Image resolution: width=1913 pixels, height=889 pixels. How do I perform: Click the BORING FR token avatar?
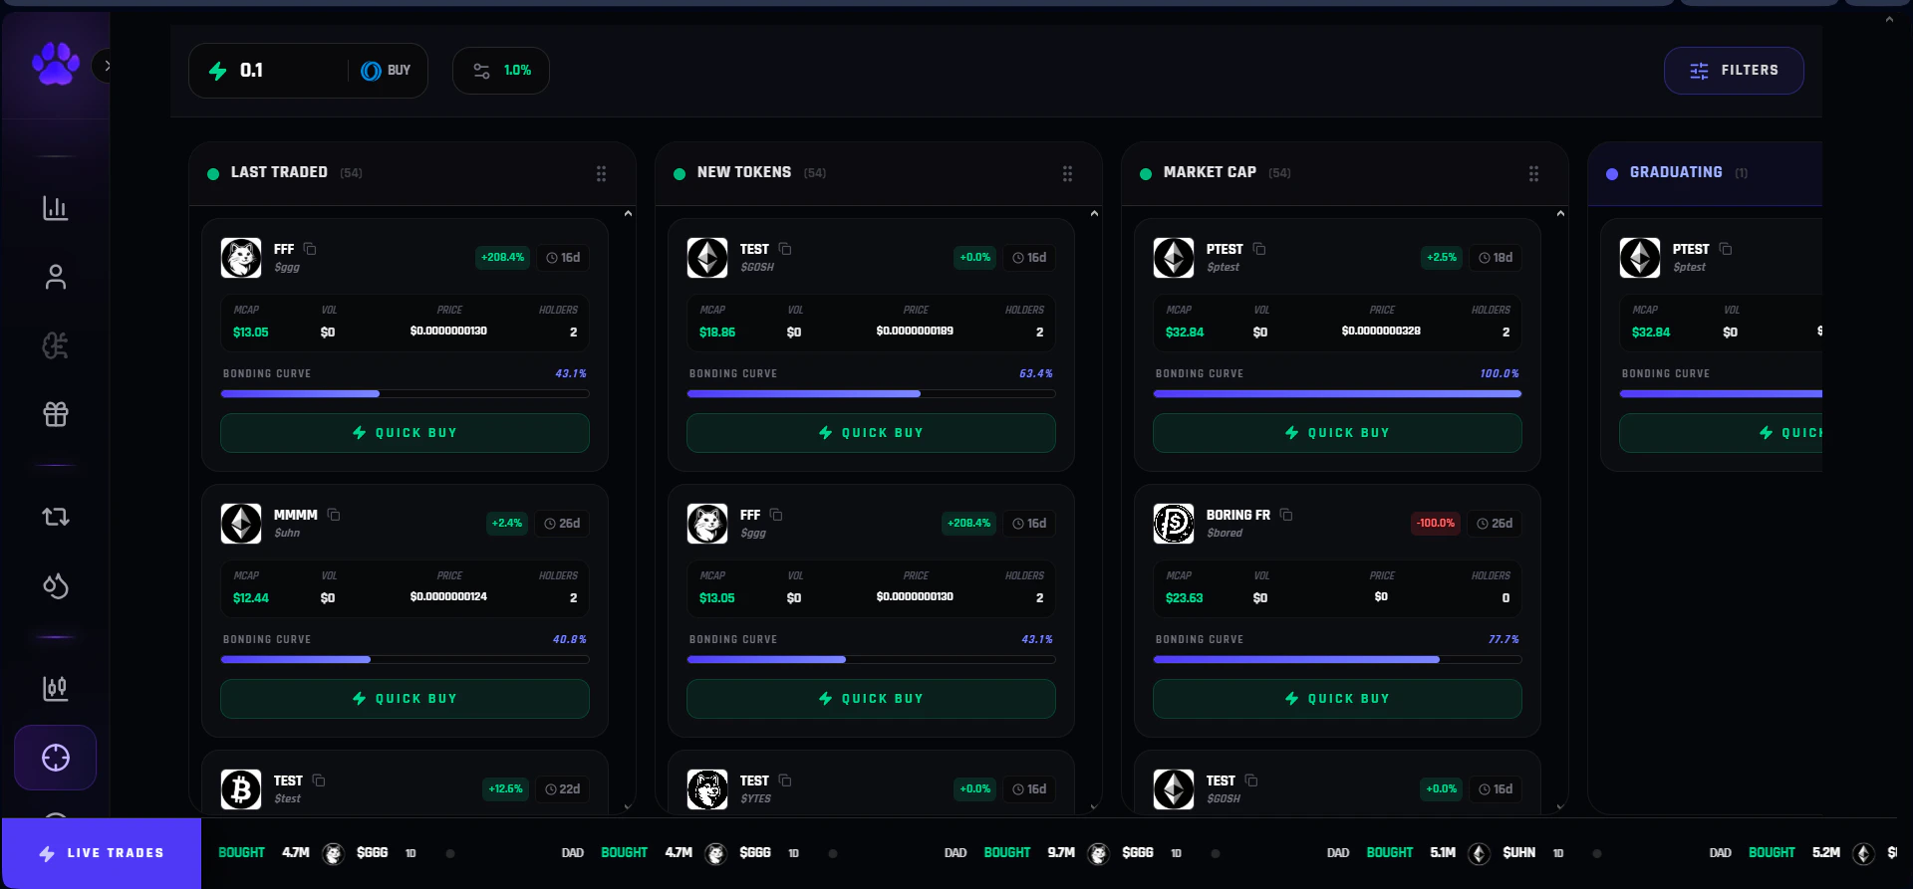click(x=1174, y=524)
